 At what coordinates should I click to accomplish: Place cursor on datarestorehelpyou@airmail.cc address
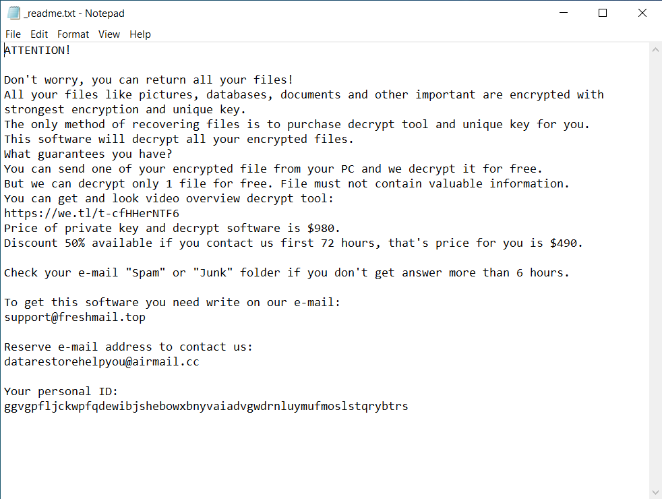click(101, 361)
